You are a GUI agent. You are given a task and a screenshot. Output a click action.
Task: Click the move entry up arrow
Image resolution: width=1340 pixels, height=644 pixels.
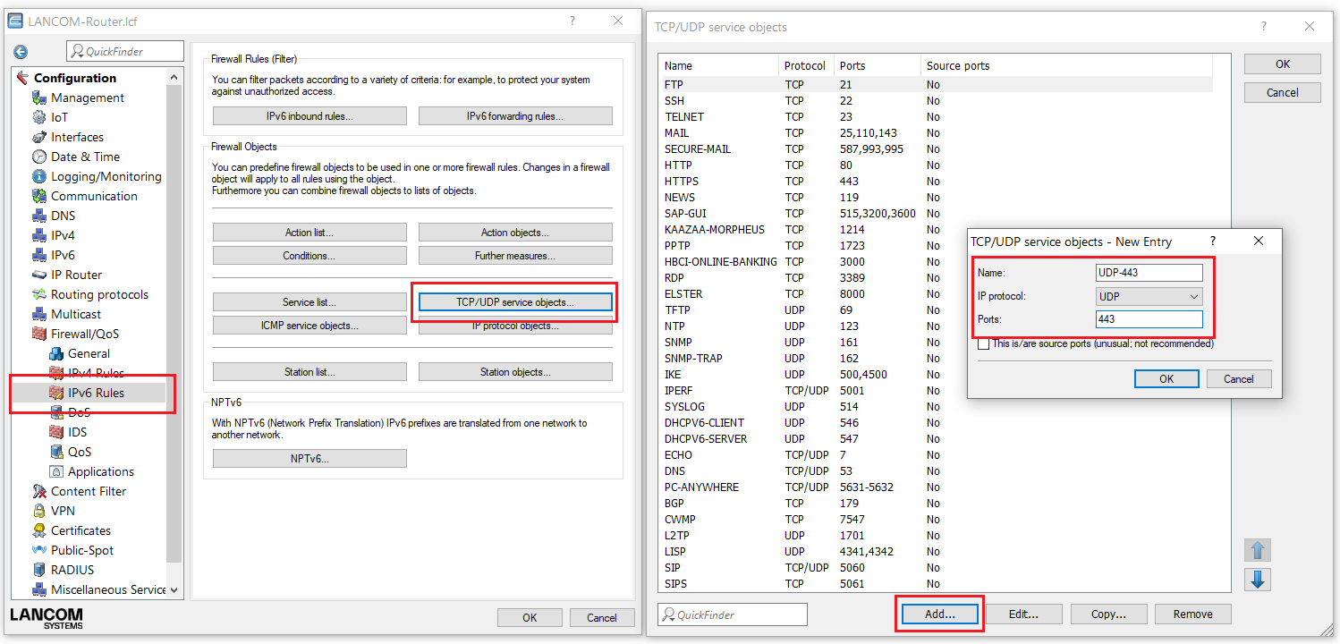(x=1258, y=550)
